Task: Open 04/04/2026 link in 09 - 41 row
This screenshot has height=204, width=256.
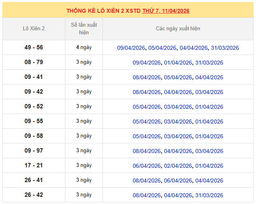Action: pos(209,77)
